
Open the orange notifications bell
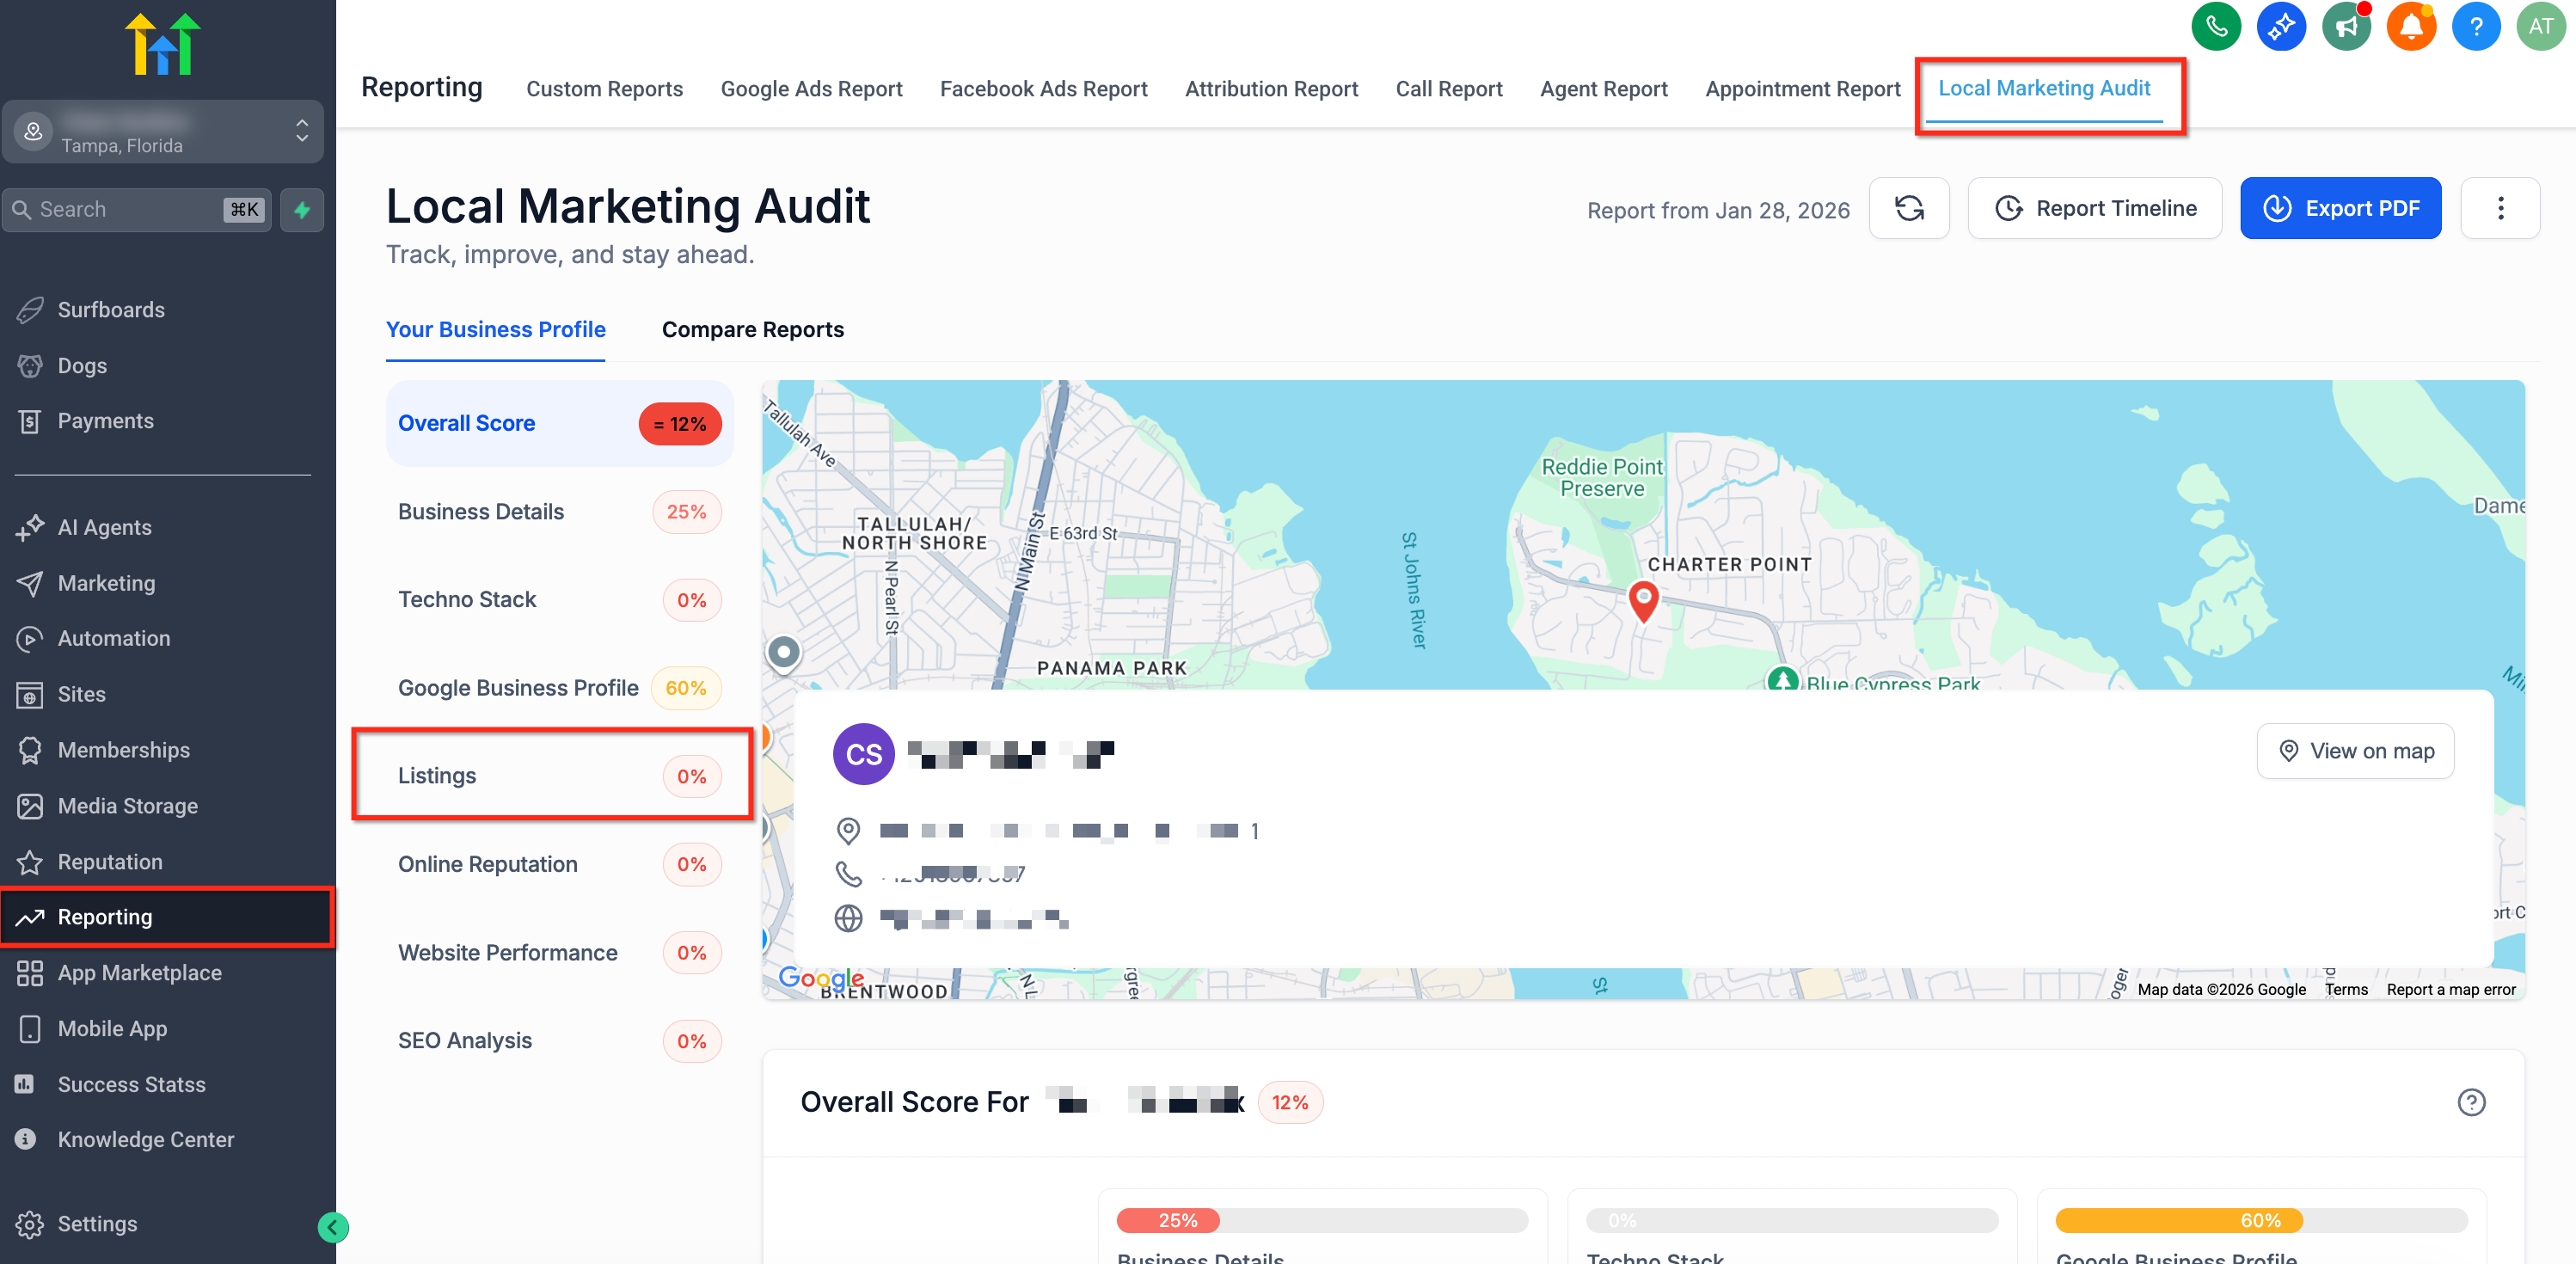pos(2410,27)
